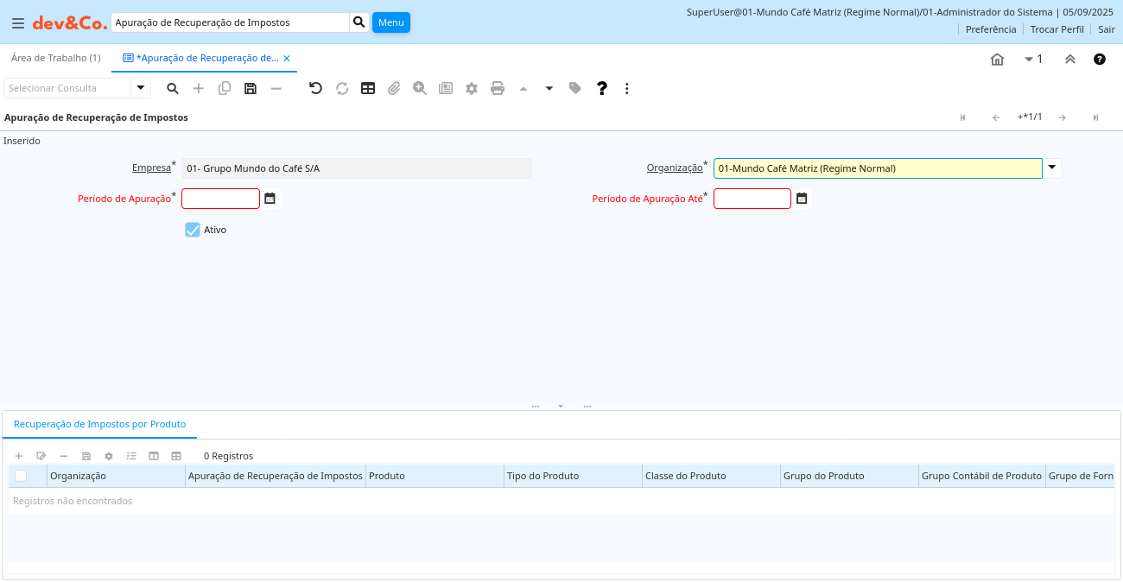Screen dimensions: 1123x582
Task: Click the Save record disk icon
Action: [x=251, y=88]
